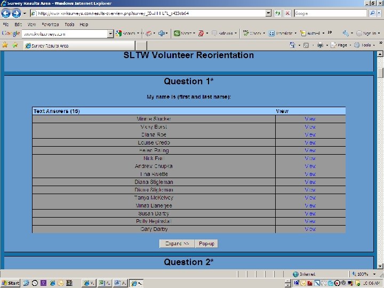This screenshot has width=384, height=288.
Task: Click the browser Forward arrow button
Action: coord(17,13)
